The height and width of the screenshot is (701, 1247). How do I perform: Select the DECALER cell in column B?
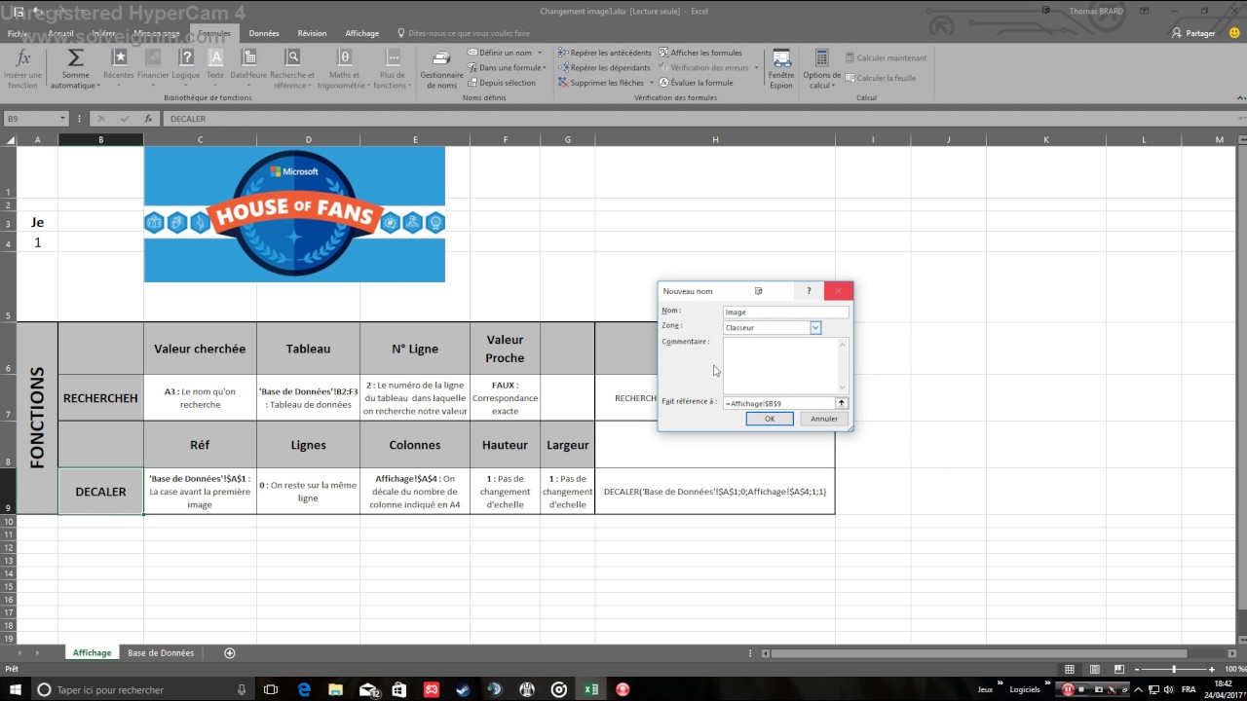100,492
